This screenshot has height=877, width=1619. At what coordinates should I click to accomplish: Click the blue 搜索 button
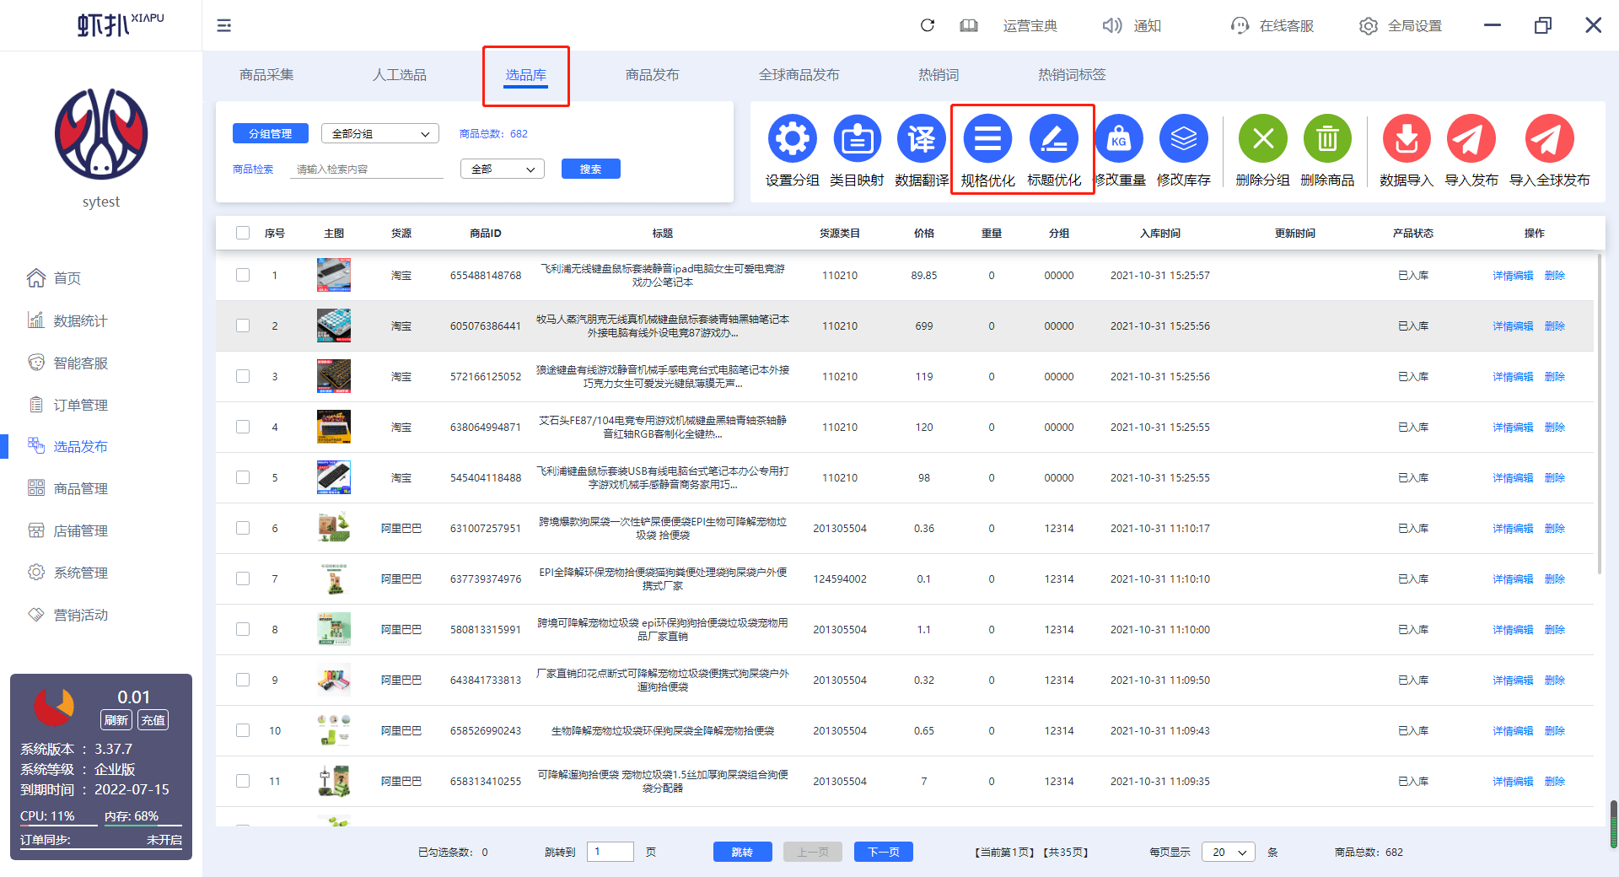[x=591, y=169]
